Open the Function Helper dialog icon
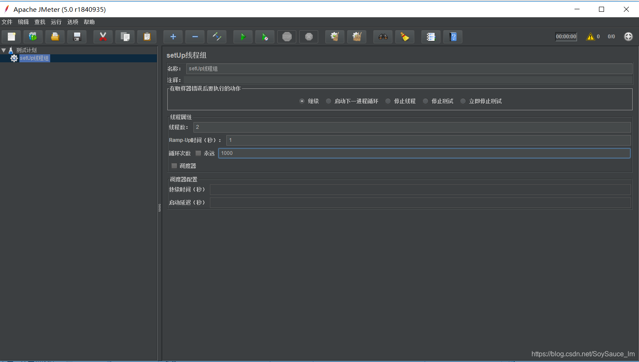Screen dimensions: 639x362 (431, 37)
